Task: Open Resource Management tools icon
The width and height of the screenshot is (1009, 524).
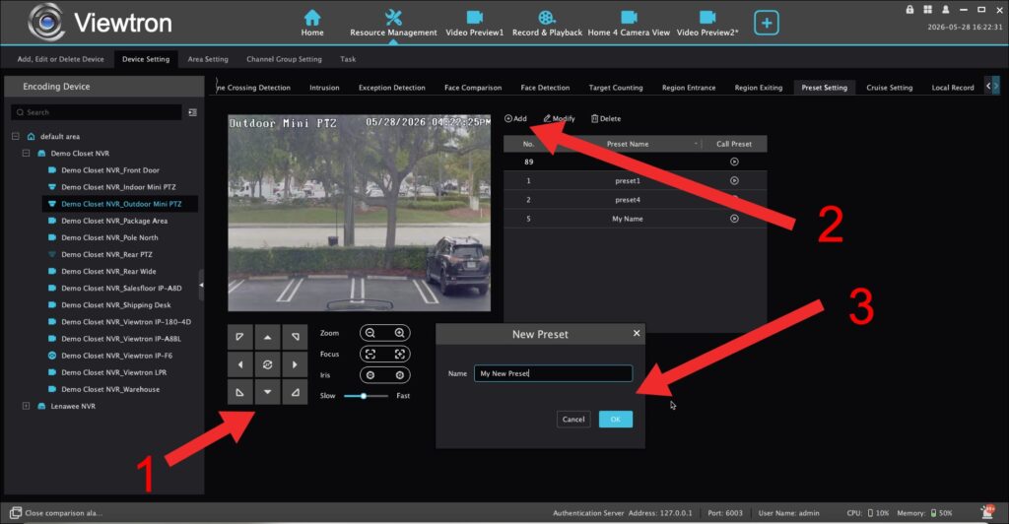Action: tap(393, 18)
